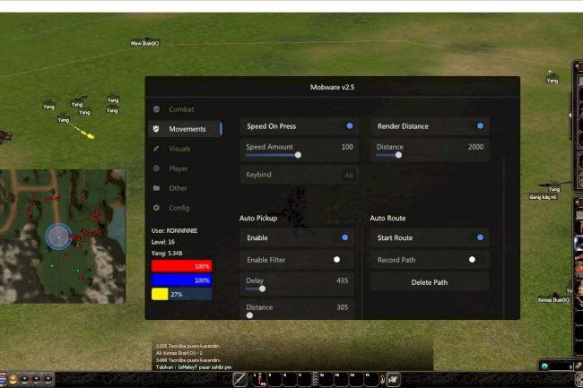583x388 pixels.
Task: Click the green orb icon at bottom right
Action: pos(544,366)
